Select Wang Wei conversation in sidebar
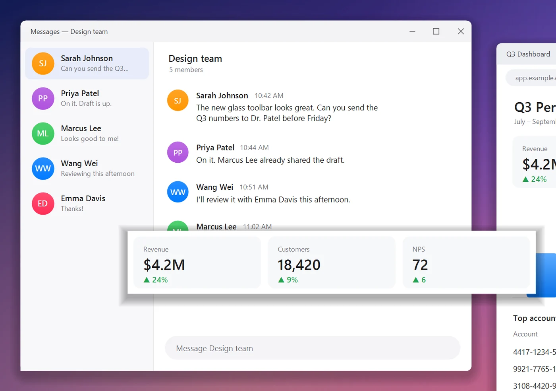 87,168
